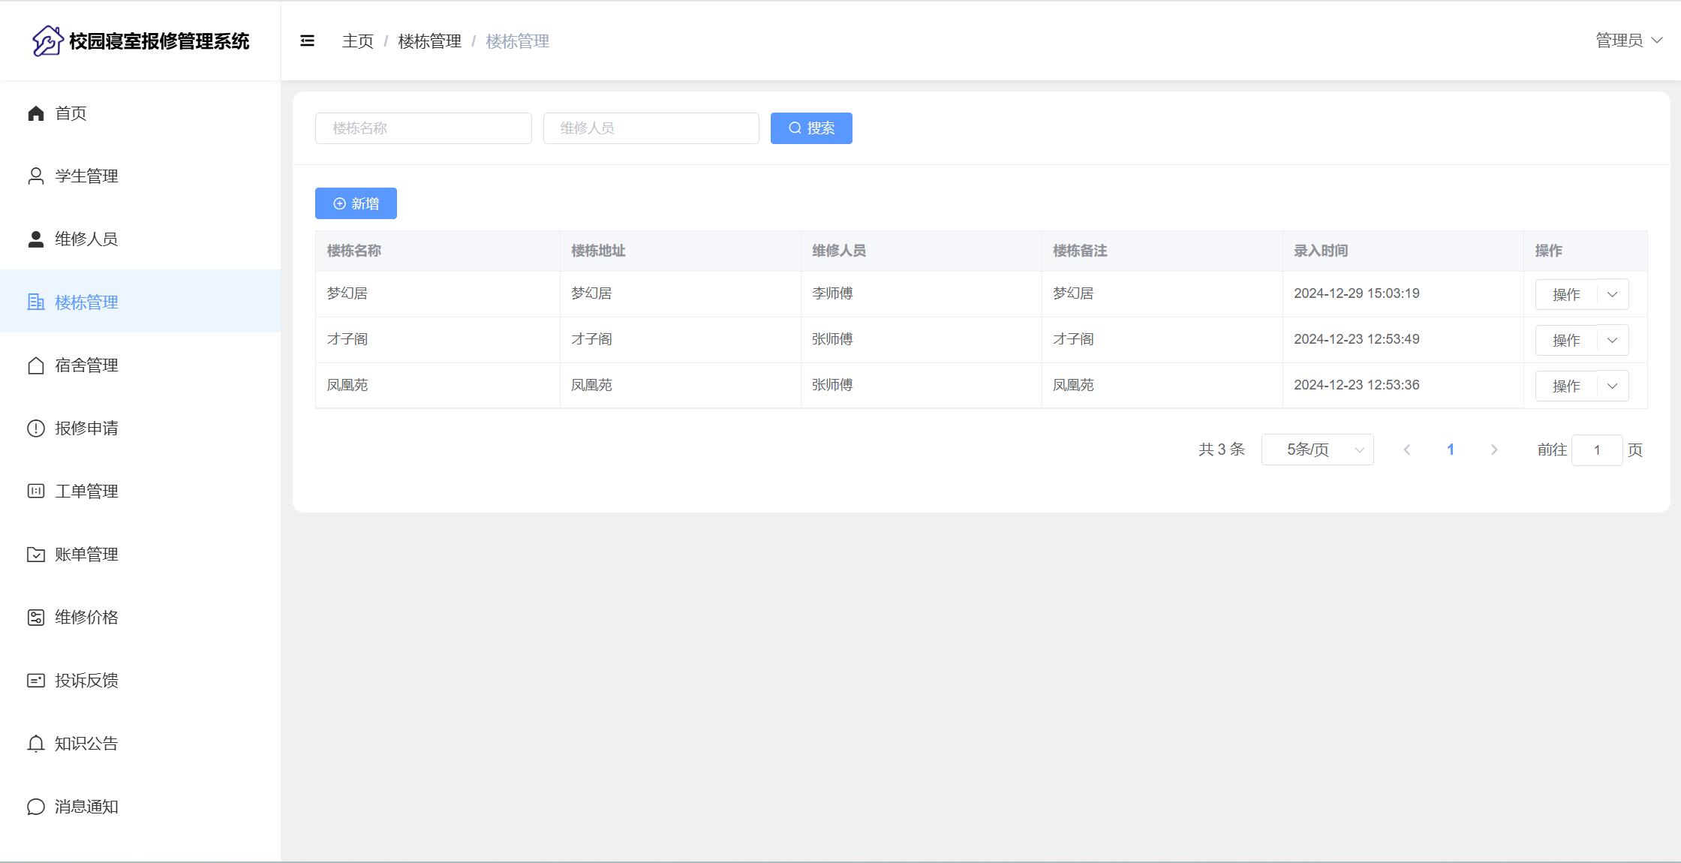Open 操作 dropdown arrow for 梦幻居 row
Screen dimensions: 1681x863
click(1612, 294)
